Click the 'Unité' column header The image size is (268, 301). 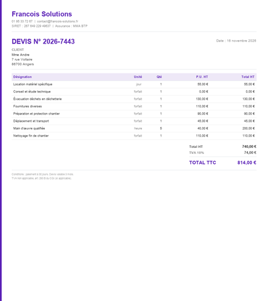[x=138, y=77]
